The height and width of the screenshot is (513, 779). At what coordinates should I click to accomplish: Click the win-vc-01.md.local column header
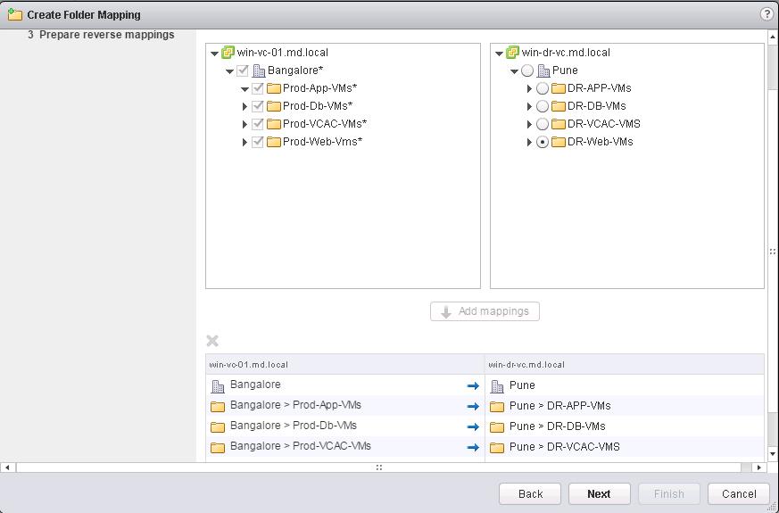pos(344,365)
